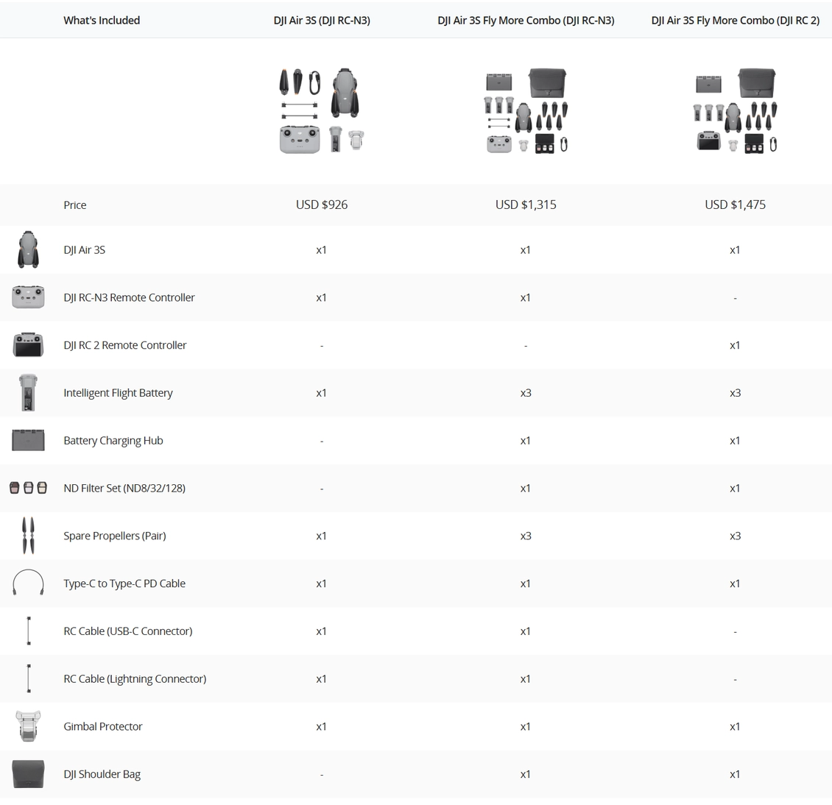Click the Intelligent Flight Battery icon
Screen dimensions: 832x805
(x=28, y=393)
